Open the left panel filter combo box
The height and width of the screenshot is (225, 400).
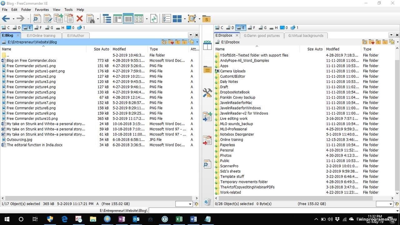[x=184, y=204]
